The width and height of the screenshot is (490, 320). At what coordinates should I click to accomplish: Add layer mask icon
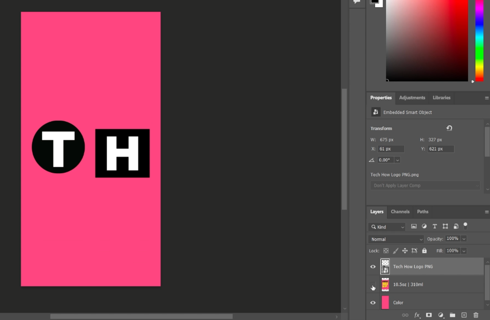(429, 315)
